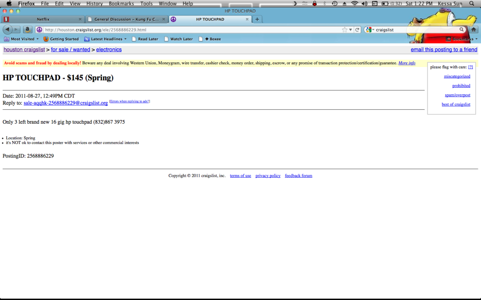Click the eject icon in the menu bar
This screenshot has height=300, width=481.
pos(344,3)
